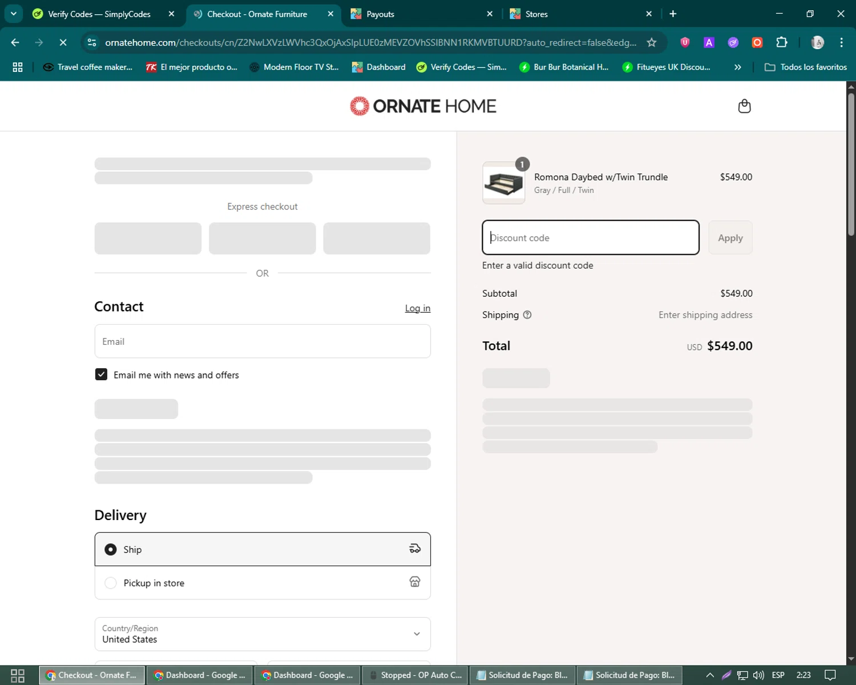Click the Romona Daybed product thumbnail
The image size is (856, 685).
point(503,183)
